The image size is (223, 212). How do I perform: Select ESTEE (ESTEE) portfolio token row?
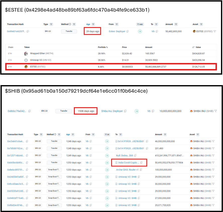click(x=111, y=67)
